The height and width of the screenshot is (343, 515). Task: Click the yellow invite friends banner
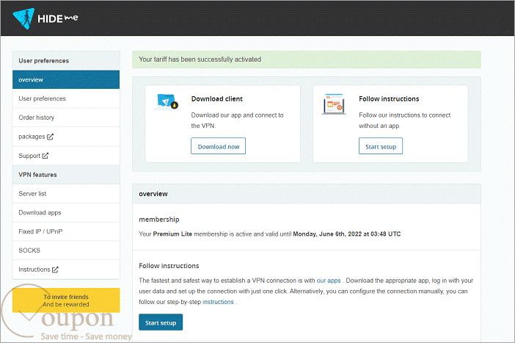coord(66,300)
